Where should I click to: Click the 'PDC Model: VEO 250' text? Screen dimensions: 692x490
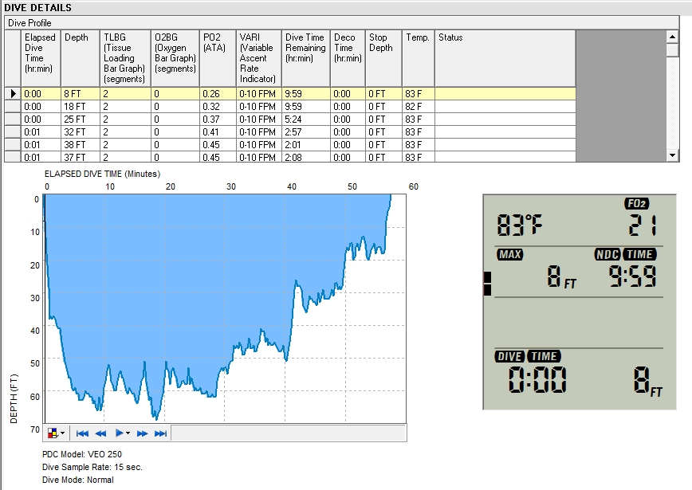(81, 454)
